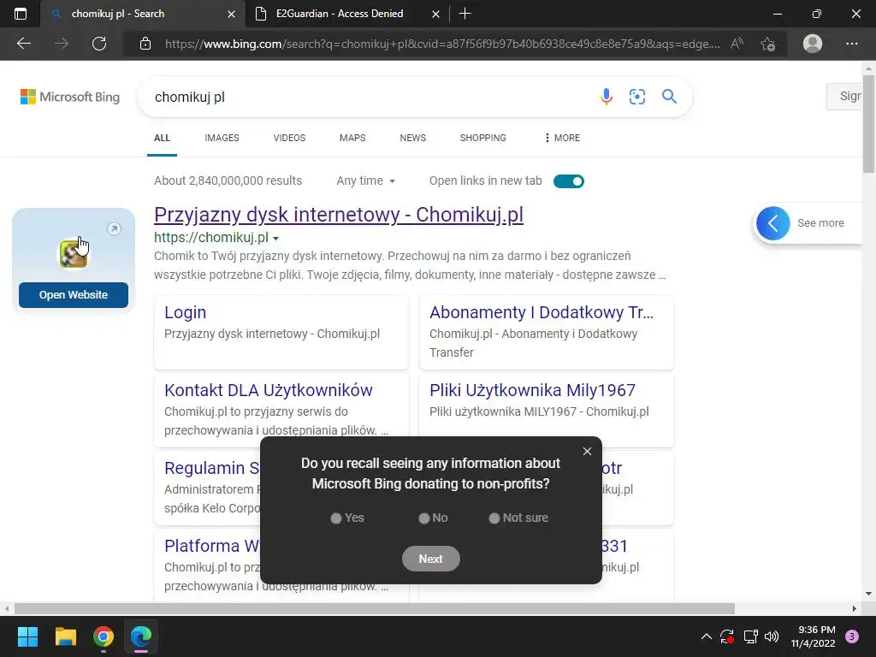Open the Edge profile avatar icon
This screenshot has height=657, width=876.
point(813,44)
